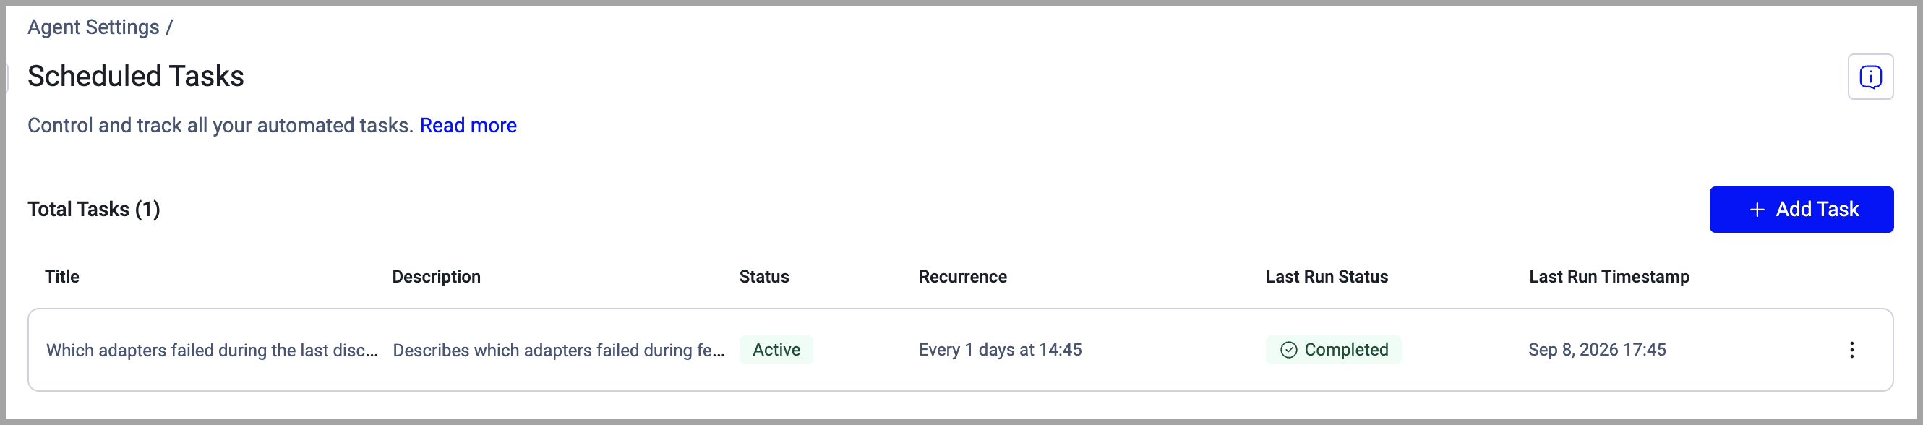Click the Every 1 days at 14:45 recurrence
Screen dimensions: 1923x425
click(1000, 350)
